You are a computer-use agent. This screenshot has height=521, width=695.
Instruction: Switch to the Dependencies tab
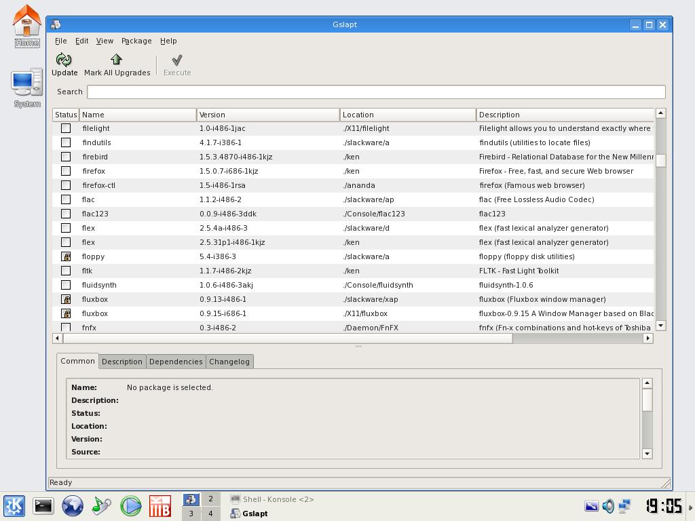click(x=176, y=362)
